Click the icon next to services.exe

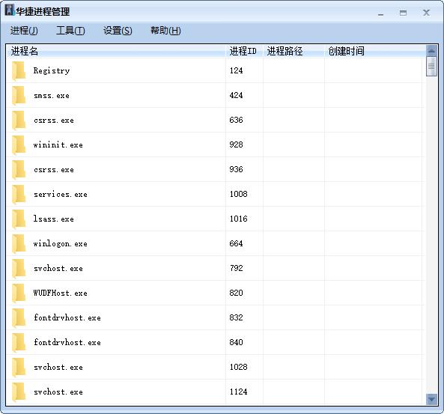(19, 194)
